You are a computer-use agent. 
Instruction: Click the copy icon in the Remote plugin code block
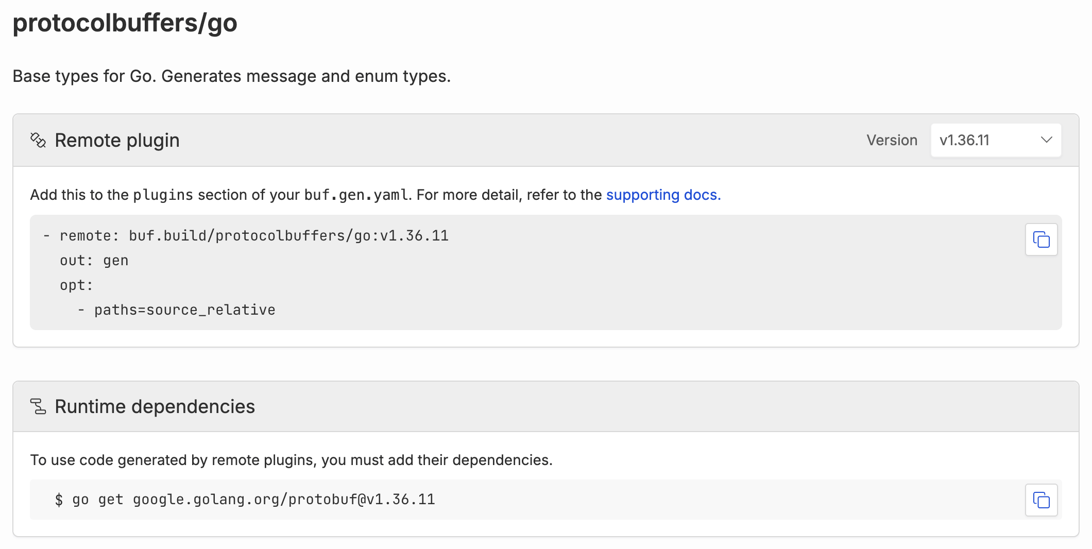tap(1041, 239)
